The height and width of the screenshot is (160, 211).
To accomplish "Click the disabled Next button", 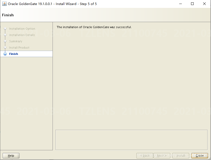I will point(162,156).
